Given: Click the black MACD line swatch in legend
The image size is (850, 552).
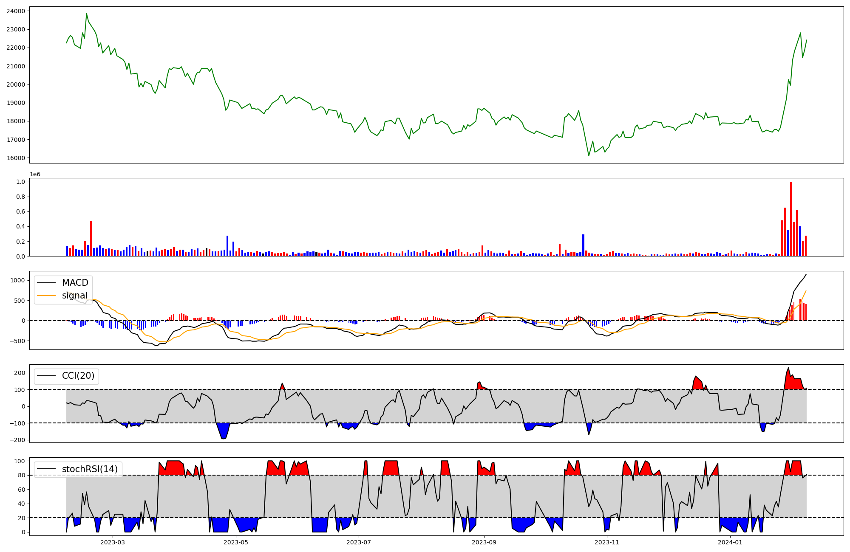Looking at the screenshot, I should (x=46, y=283).
